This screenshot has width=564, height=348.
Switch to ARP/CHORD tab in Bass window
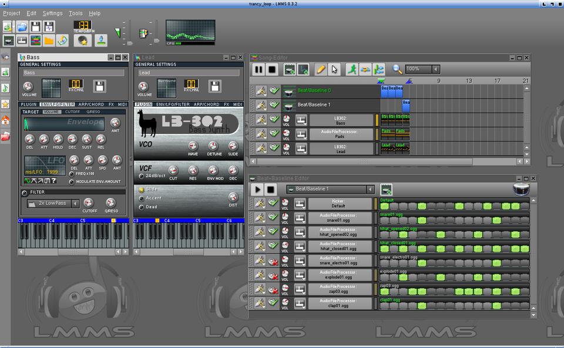(x=90, y=104)
